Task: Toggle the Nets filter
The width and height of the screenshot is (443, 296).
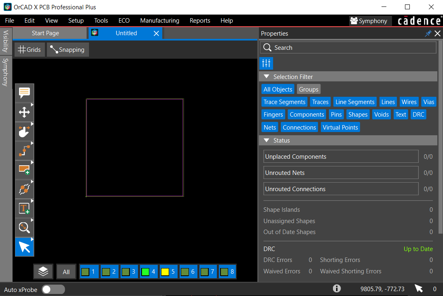Action: point(269,128)
